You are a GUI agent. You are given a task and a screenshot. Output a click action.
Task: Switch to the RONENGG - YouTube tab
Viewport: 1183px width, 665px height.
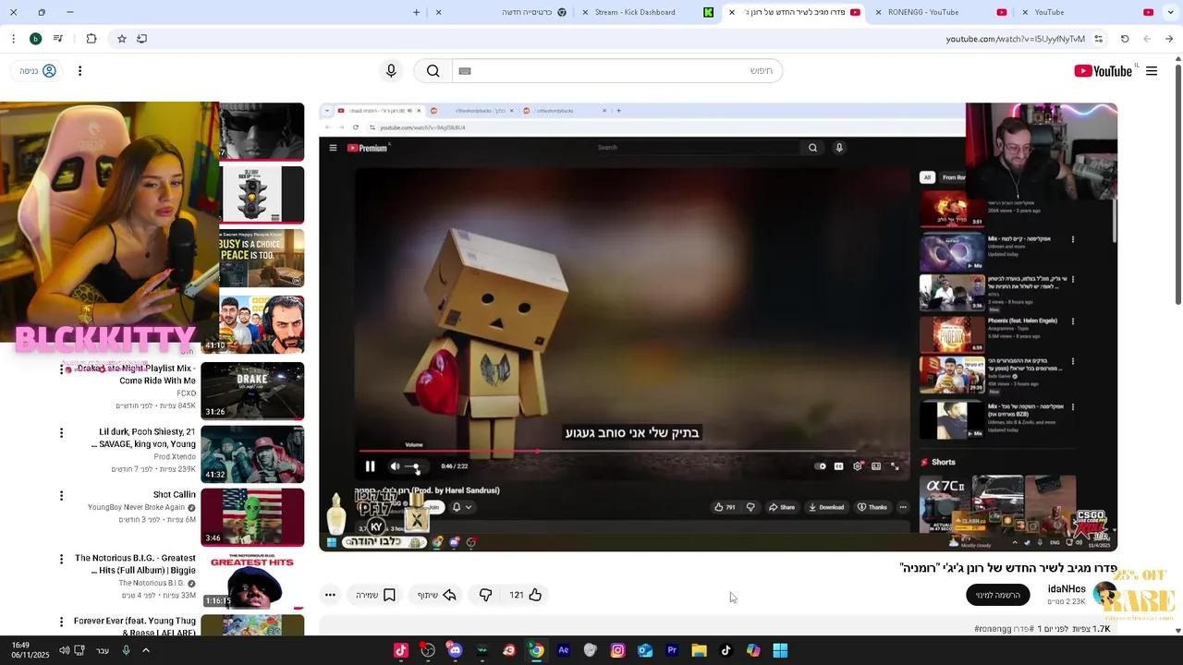(x=941, y=12)
